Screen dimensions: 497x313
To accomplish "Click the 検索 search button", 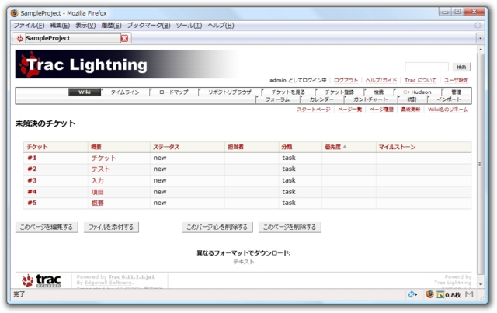I will point(461,67).
